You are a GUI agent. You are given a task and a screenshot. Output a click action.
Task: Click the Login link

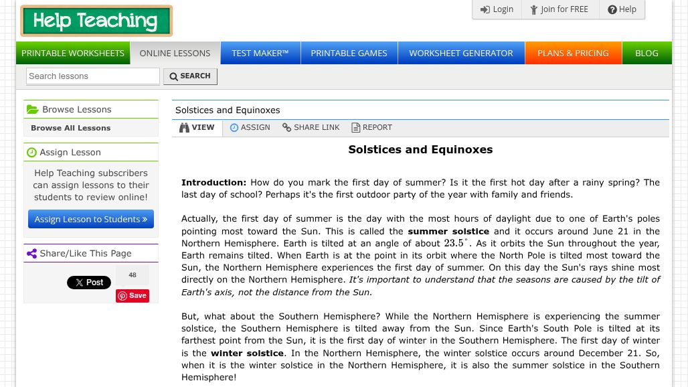click(497, 9)
